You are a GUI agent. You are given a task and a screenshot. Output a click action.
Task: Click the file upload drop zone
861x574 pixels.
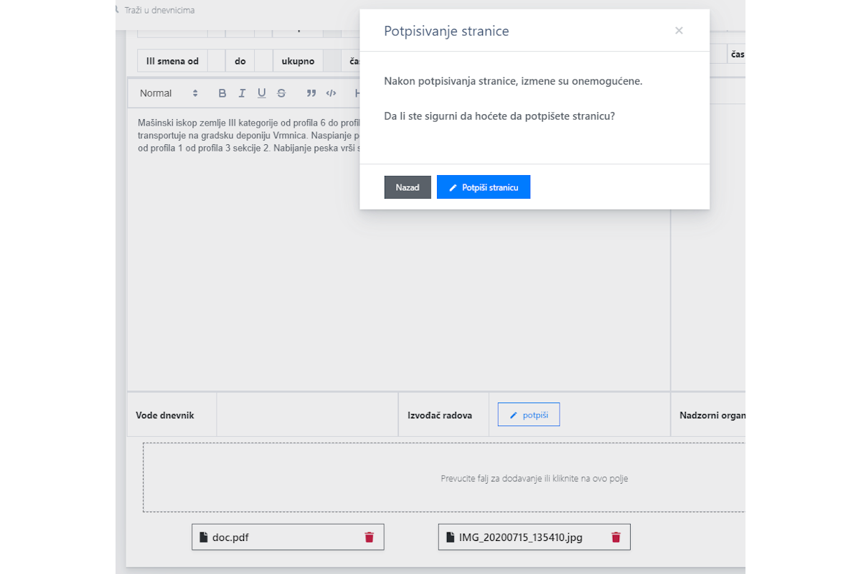445,478
